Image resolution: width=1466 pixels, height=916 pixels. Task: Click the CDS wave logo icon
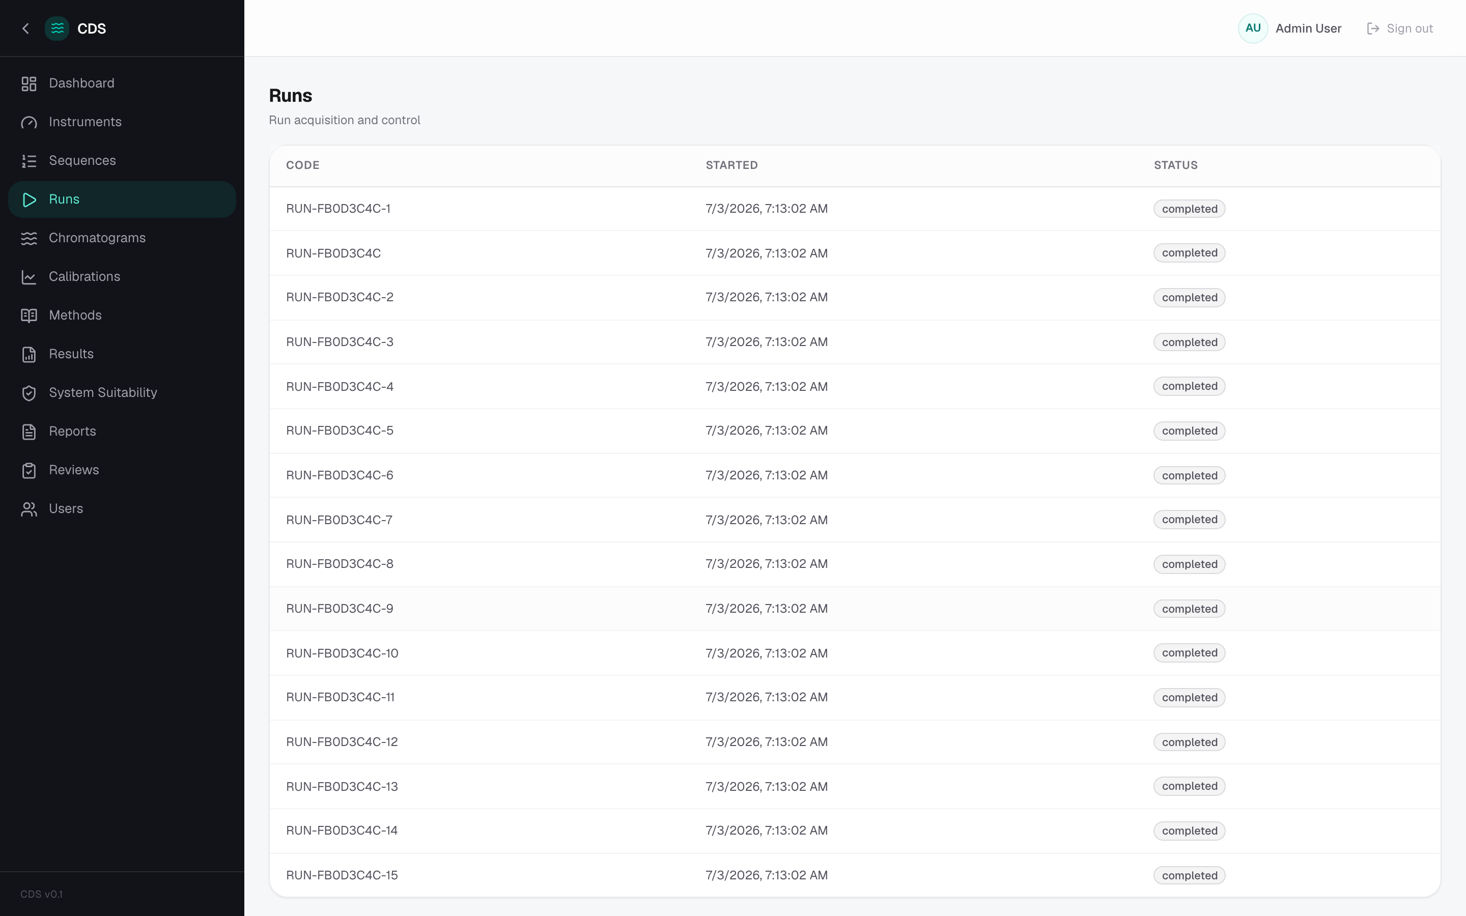click(57, 28)
